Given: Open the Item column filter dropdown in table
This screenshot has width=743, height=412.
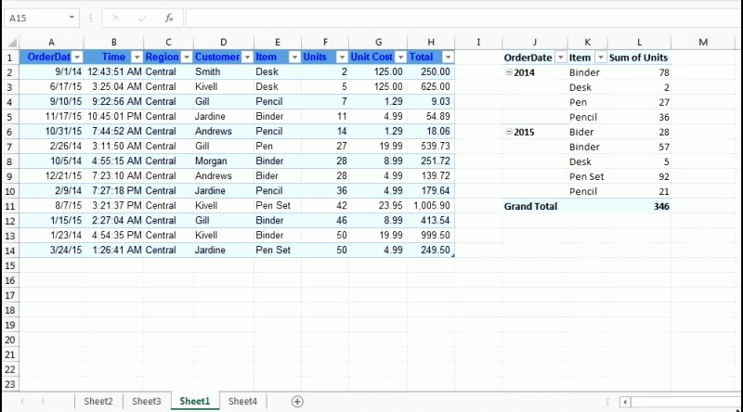Looking at the screenshot, I should pos(294,58).
